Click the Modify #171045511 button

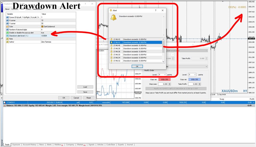point(176,89)
